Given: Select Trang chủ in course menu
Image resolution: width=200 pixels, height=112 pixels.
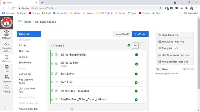Looking at the screenshot, I should point(29,34).
